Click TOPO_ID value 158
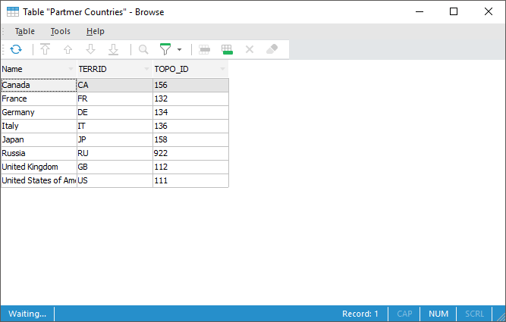The image size is (506, 322). click(190, 139)
